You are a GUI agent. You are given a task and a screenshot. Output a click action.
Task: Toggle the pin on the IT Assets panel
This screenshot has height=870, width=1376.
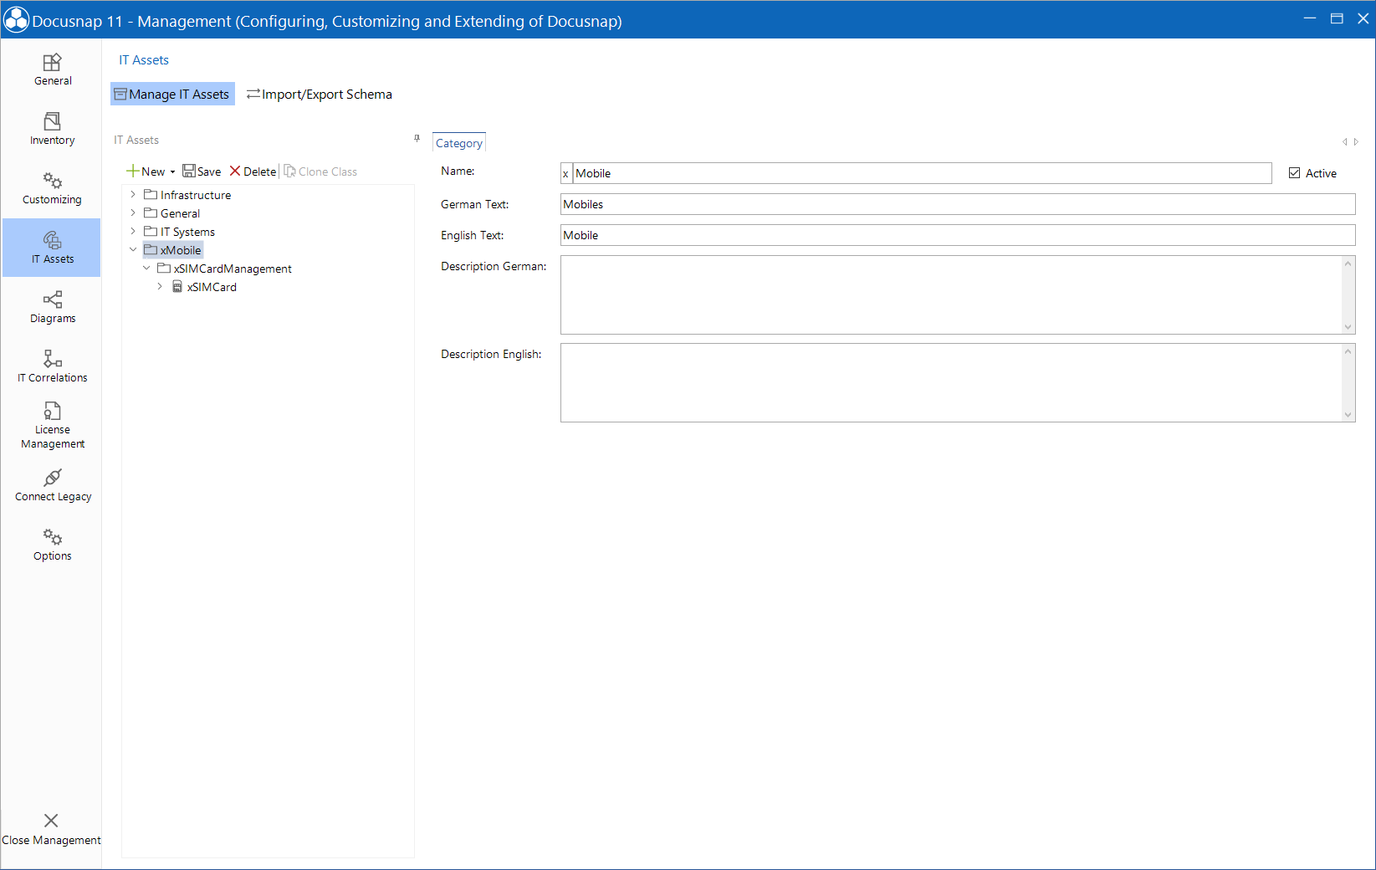[416, 139]
